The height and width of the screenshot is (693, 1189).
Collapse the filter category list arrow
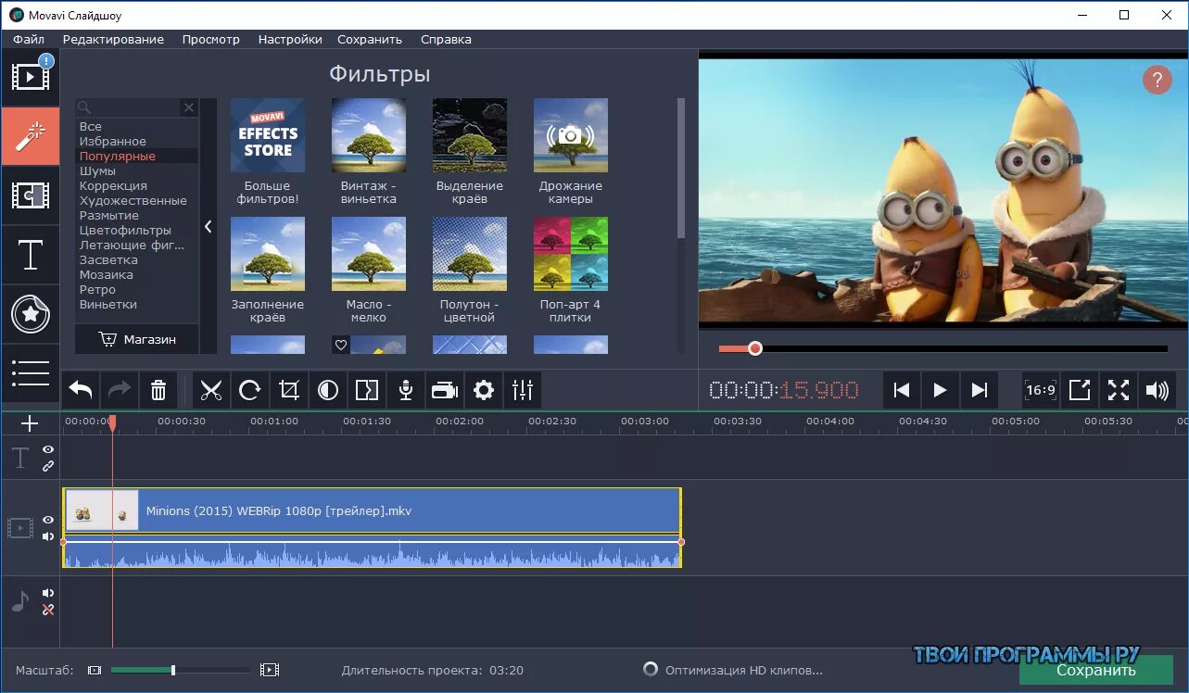(209, 226)
